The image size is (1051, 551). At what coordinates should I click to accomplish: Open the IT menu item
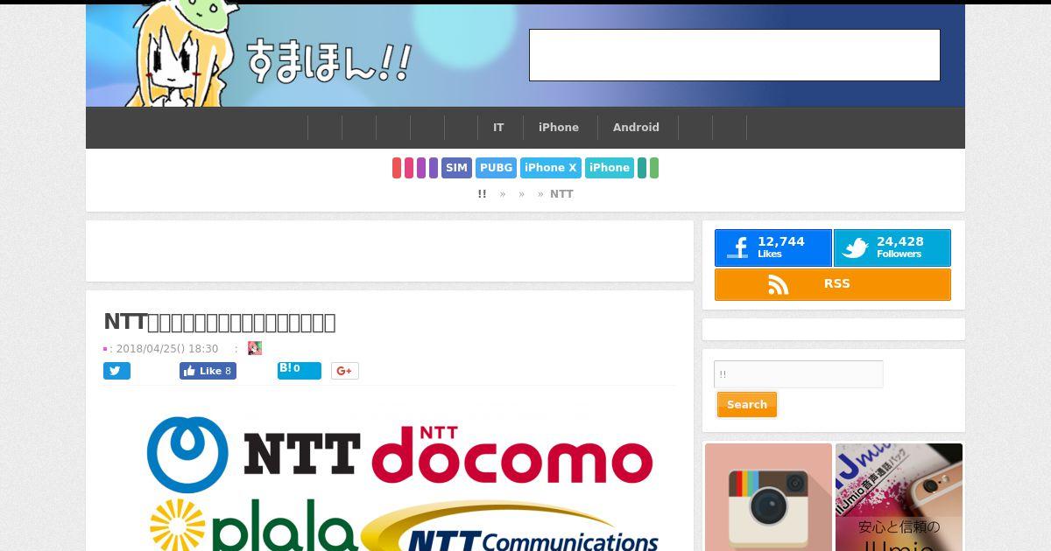[498, 128]
